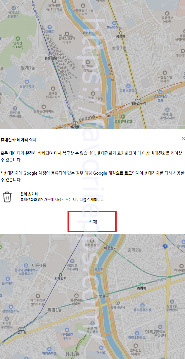The width and height of the screenshot is (185, 359).
Task: Click the 태릉입구역 subway icon
Action: pos(138,99)
